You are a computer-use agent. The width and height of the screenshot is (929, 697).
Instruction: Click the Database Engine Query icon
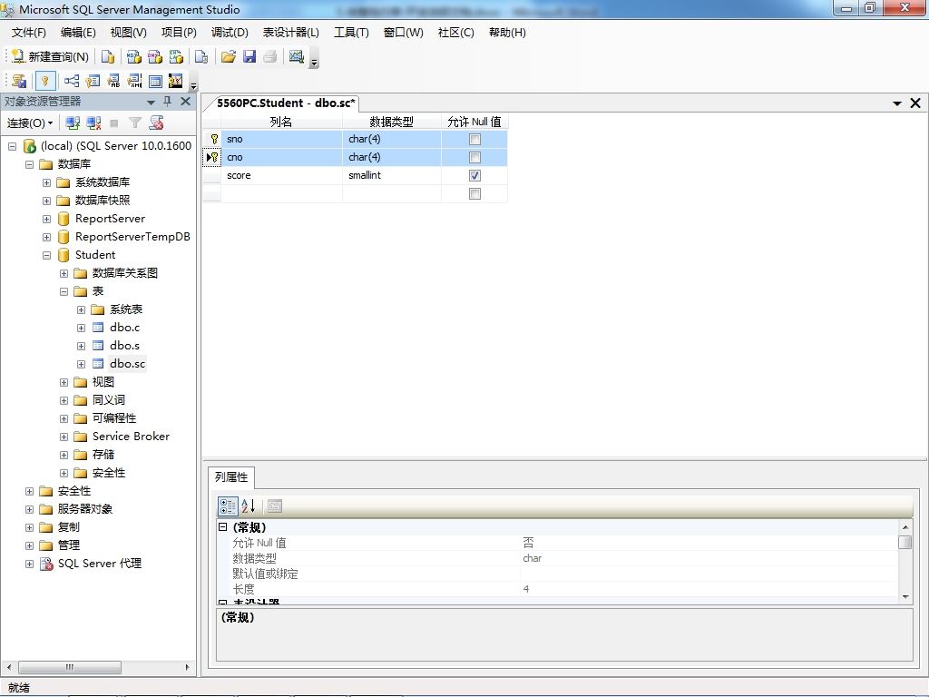coord(108,56)
